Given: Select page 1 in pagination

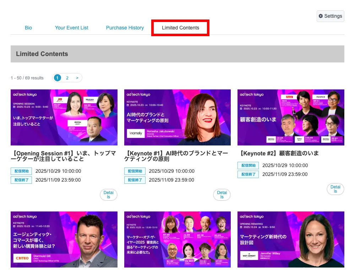Looking at the screenshot, I should click(x=57, y=77).
